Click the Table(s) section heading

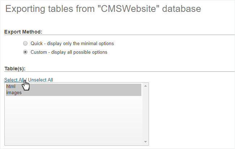point(15,69)
